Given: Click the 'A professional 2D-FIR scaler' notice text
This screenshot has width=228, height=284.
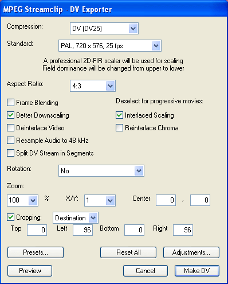Looking at the screenshot, I should coord(113,61).
